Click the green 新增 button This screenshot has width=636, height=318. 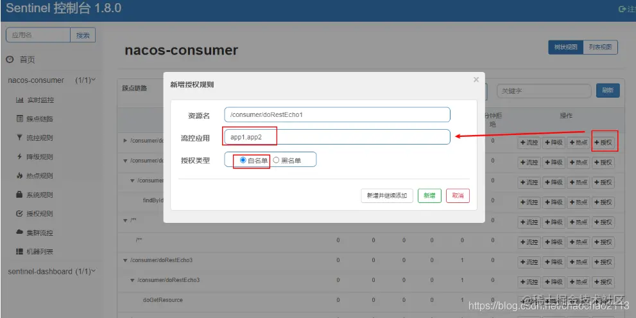pyautogui.click(x=429, y=195)
